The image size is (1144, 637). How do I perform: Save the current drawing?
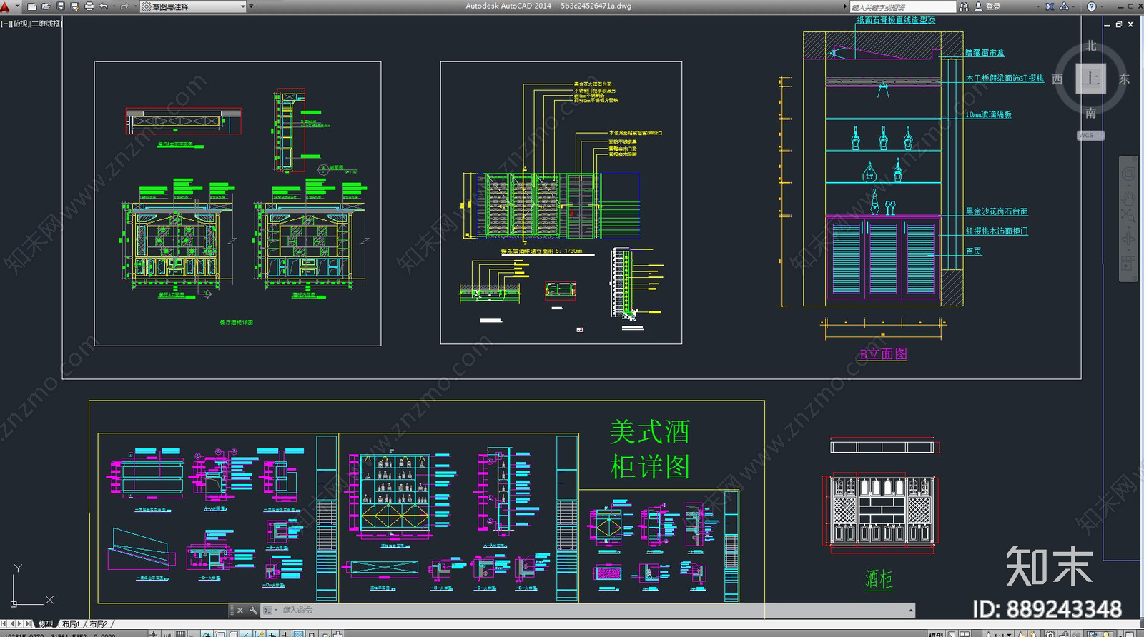coord(61,6)
